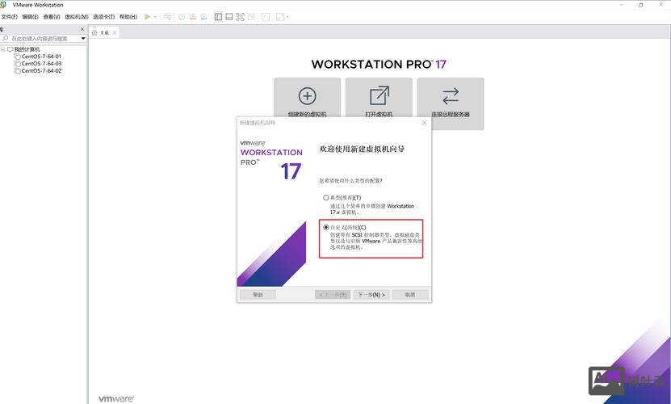Select the 自定义(高级)(C) radio option
The height and width of the screenshot is (404, 671).
326,227
